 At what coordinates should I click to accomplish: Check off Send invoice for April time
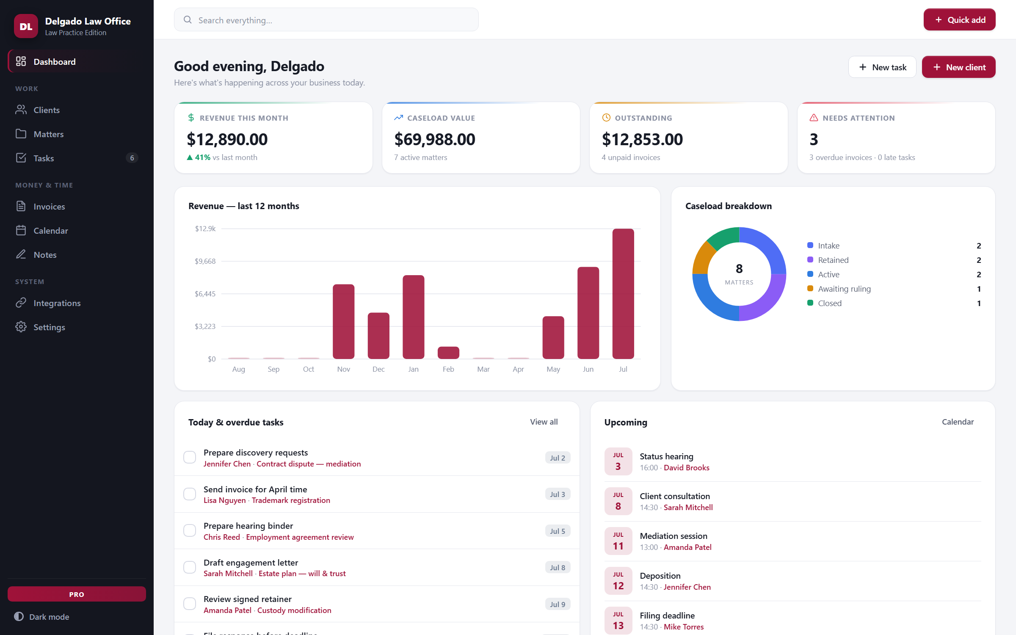coord(190,494)
